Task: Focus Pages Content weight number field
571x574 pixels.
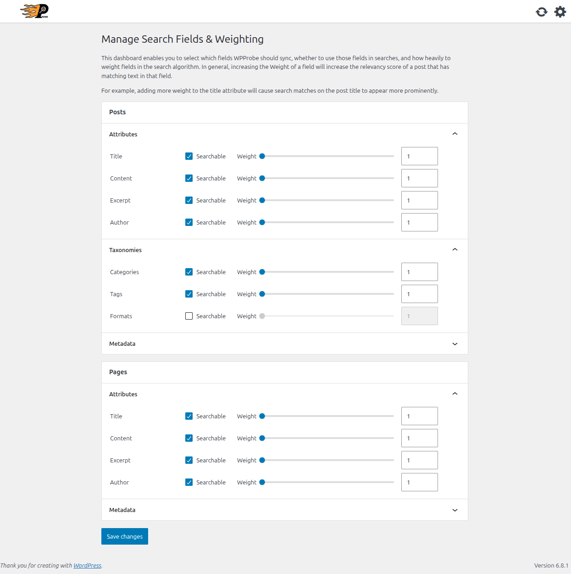Action: (420, 438)
